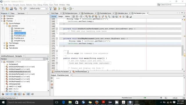Expand the Look and feel setting fold
The width and height of the screenshot is (186, 105).
(57, 63)
